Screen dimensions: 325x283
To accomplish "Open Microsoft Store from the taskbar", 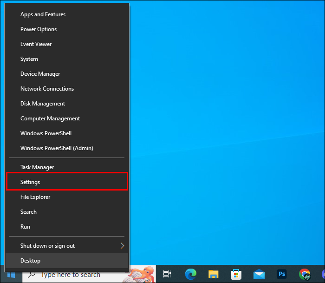I will point(236,274).
